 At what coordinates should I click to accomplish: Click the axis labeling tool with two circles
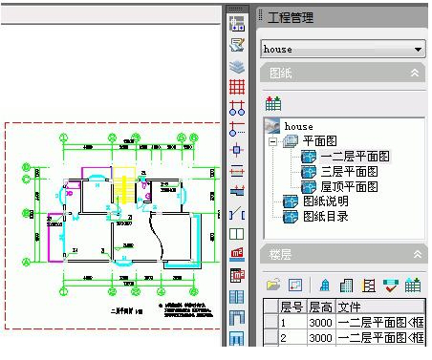click(x=237, y=108)
